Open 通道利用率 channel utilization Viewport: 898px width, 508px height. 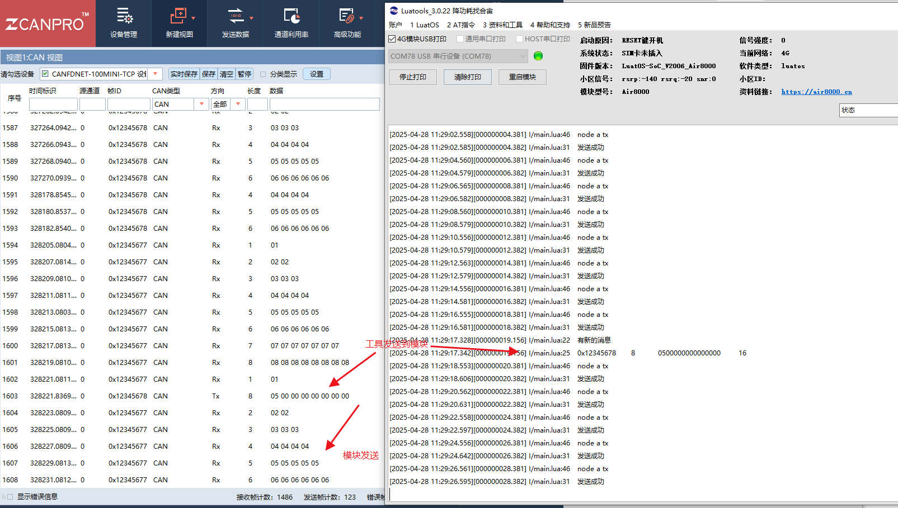(x=292, y=23)
